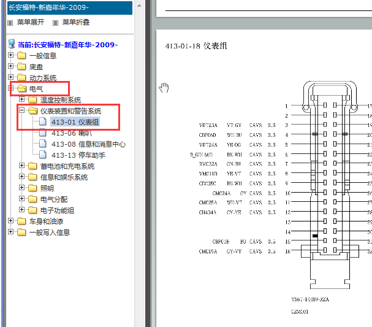This screenshot has width=372, height=327.
Task: Click the open 仪表装置和警告系统 folder icon
Action: tap(33, 110)
